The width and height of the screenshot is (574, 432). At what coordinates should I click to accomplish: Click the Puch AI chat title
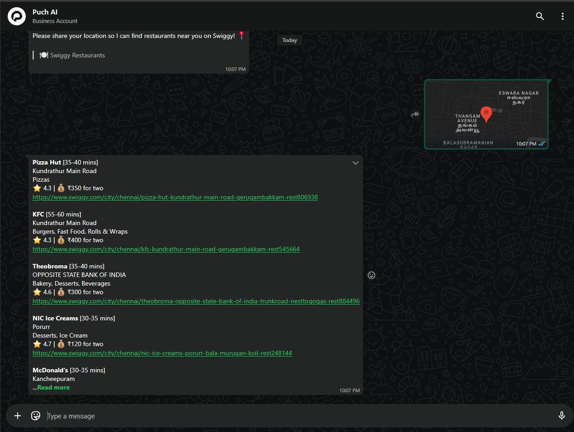[x=45, y=12]
